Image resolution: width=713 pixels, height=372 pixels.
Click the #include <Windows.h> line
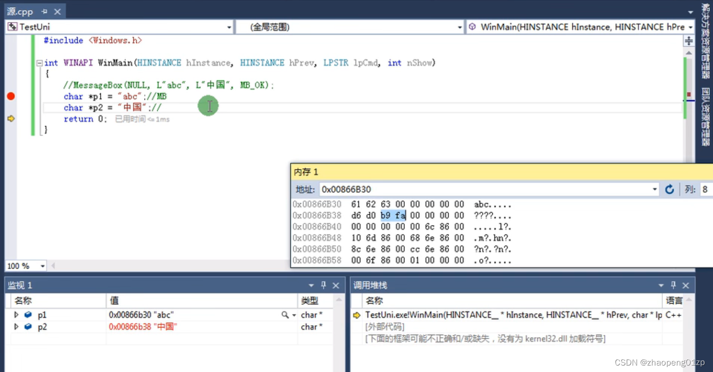[93, 40]
